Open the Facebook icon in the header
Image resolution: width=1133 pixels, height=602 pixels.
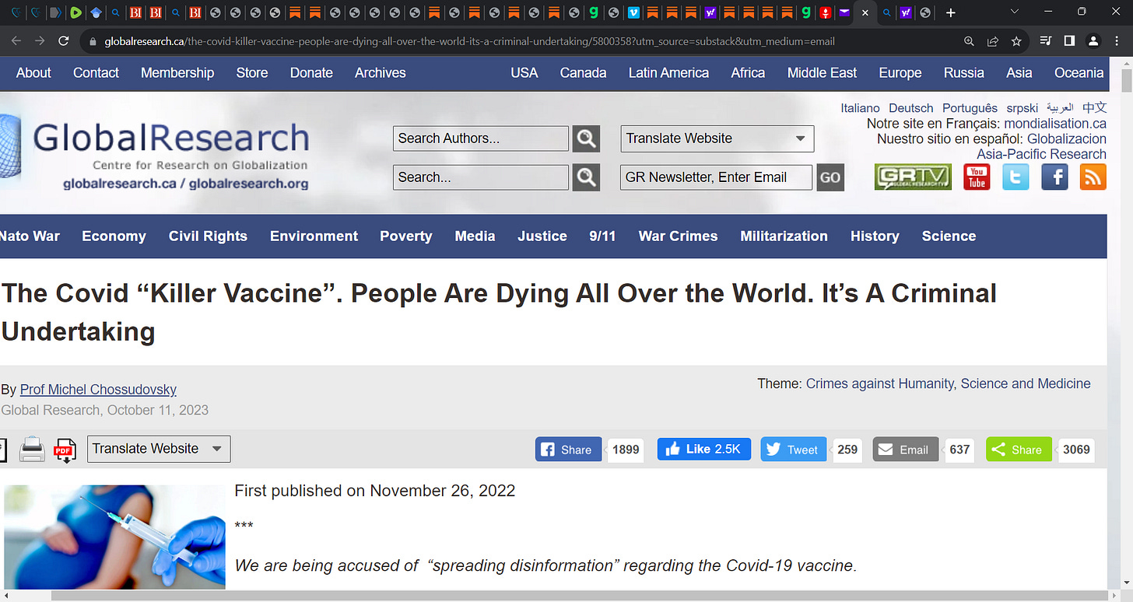pyautogui.click(x=1054, y=177)
